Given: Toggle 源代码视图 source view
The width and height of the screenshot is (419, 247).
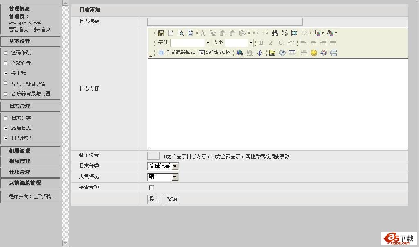Looking at the screenshot, I should click(x=215, y=52).
